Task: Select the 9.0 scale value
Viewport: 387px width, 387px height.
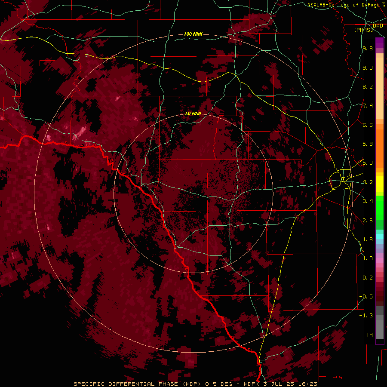Action: [x=368, y=68]
